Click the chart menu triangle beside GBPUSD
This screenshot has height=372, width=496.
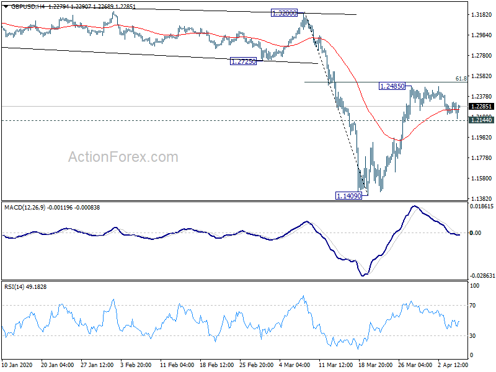pyautogui.click(x=6, y=6)
